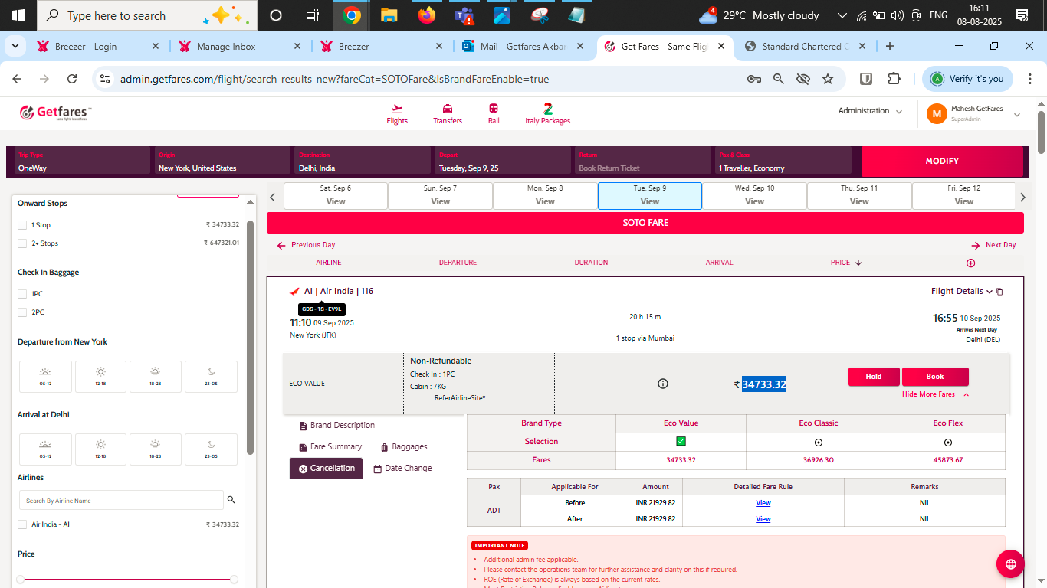Click the plus circle icon in column header

[971, 263]
